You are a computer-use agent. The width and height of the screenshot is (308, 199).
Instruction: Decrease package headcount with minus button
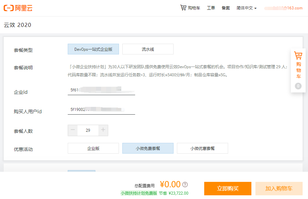coord(73,130)
